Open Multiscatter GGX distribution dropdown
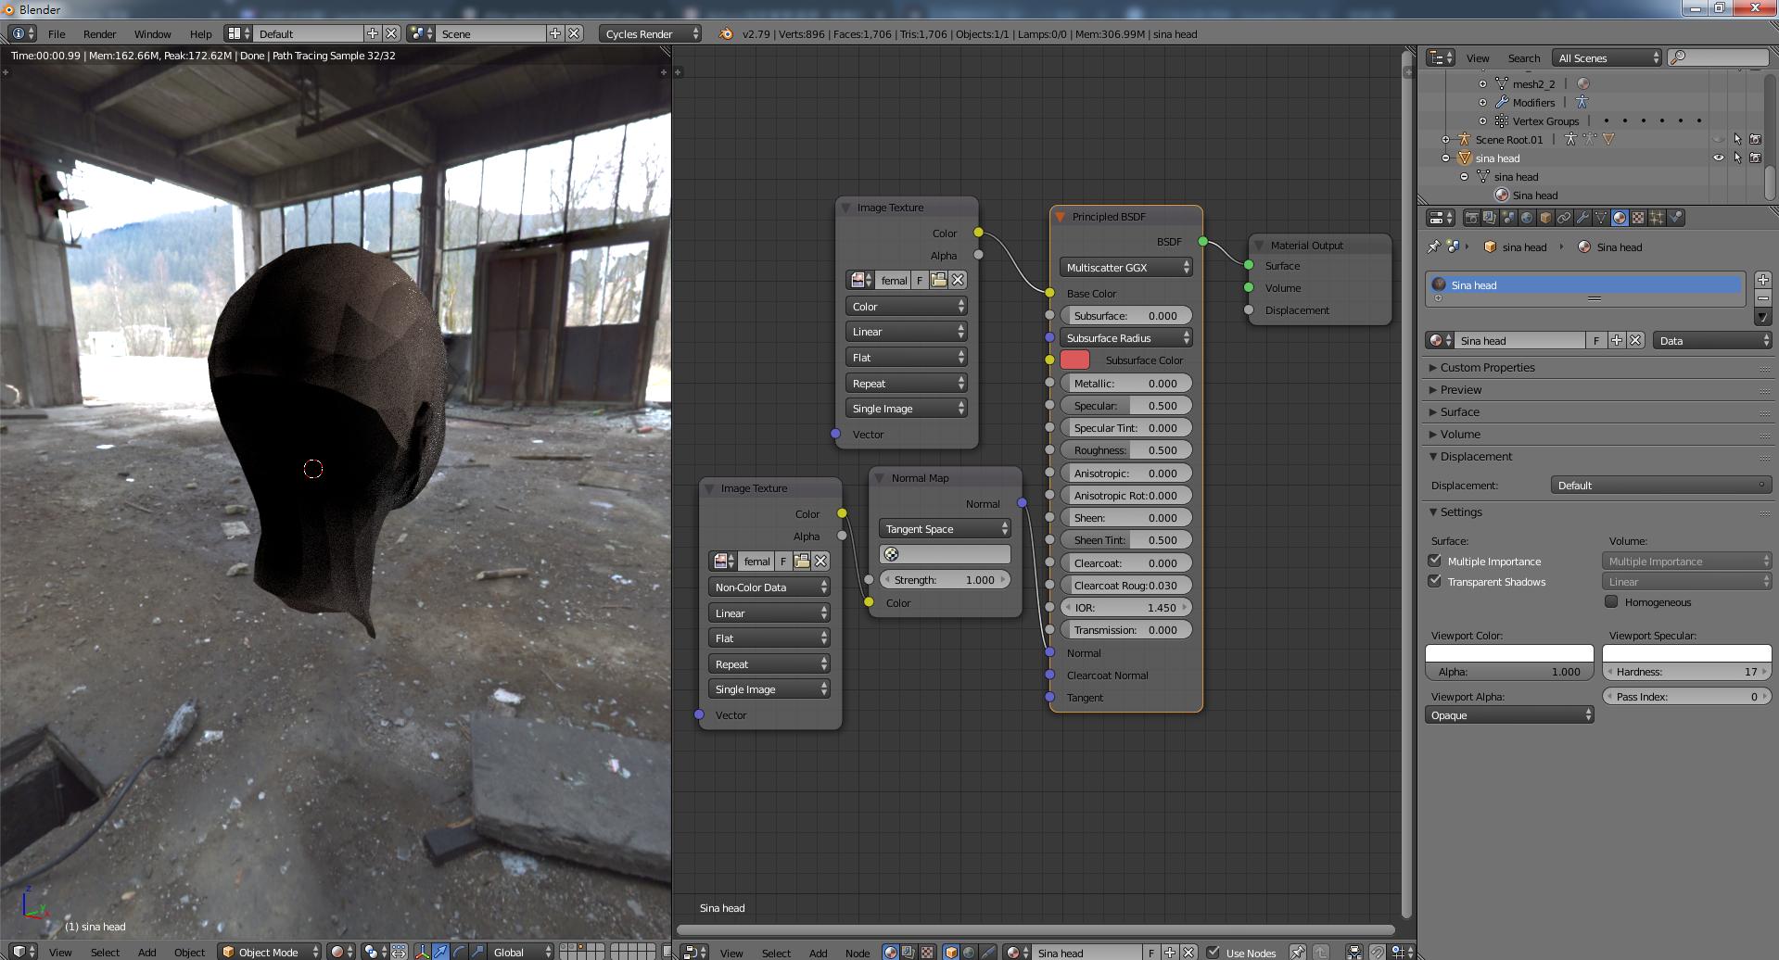The width and height of the screenshot is (1779, 960). [x=1125, y=267]
